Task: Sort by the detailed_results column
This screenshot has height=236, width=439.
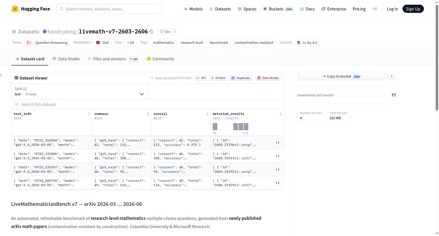Action: (x=281, y=114)
